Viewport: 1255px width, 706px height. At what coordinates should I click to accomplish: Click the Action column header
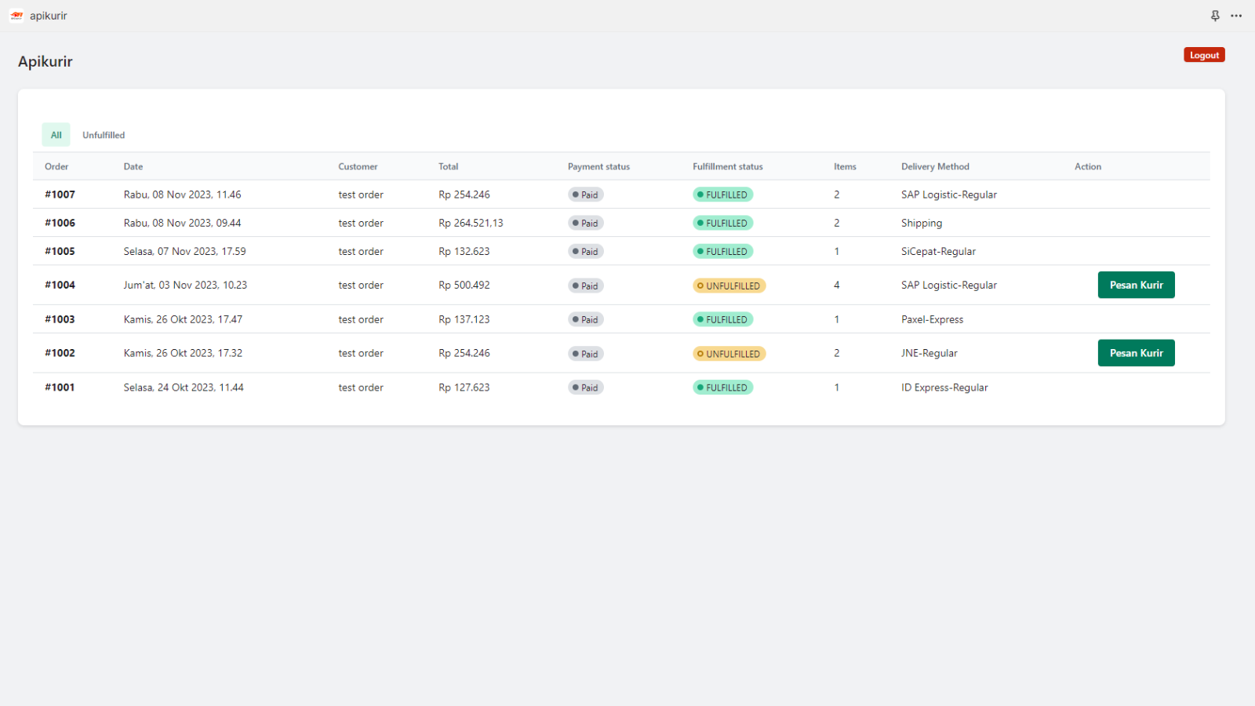(1088, 166)
